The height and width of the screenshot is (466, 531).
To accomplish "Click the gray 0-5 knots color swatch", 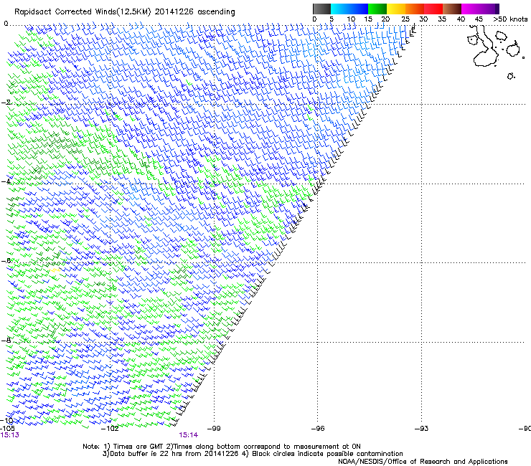I will click(321, 9).
